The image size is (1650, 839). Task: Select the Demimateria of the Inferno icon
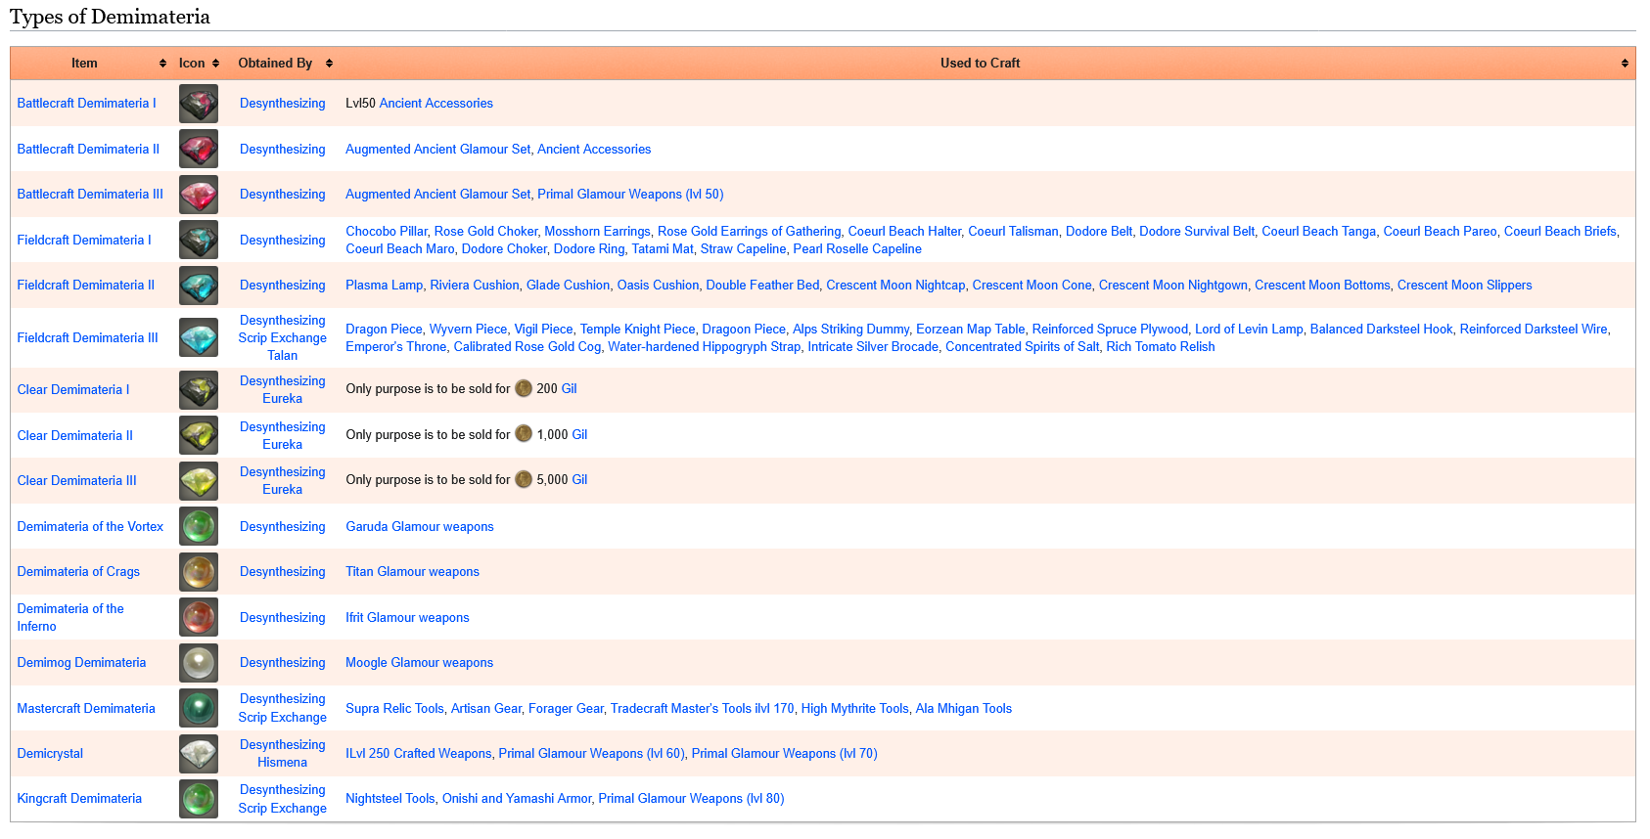[199, 617]
